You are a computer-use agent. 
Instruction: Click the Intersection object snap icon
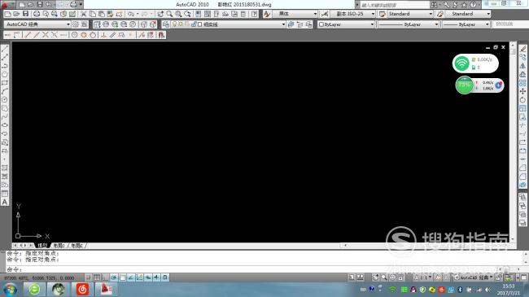click(46, 35)
